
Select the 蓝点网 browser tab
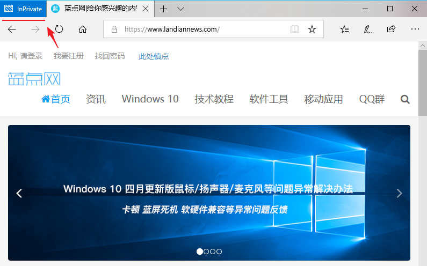pos(100,9)
